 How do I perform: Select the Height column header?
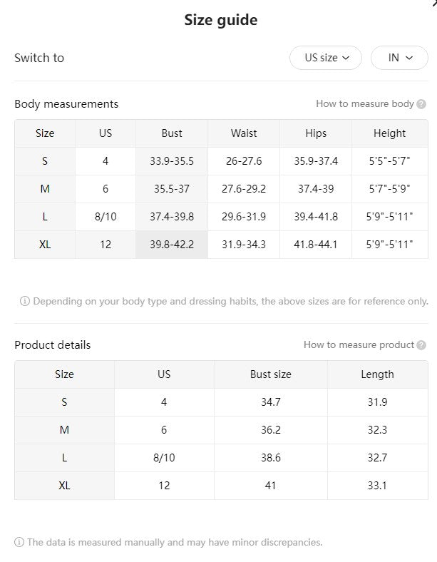tap(390, 133)
